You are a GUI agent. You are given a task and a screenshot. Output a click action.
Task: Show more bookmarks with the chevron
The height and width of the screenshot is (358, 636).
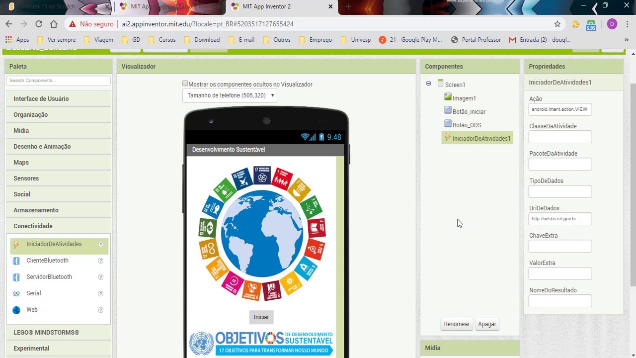pyautogui.click(x=627, y=40)
